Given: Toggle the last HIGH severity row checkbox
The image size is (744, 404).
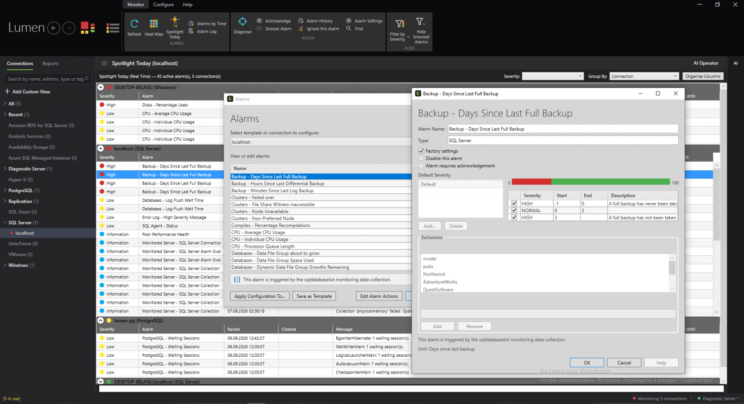Looking at the screenshot, I should pos(514,218).
